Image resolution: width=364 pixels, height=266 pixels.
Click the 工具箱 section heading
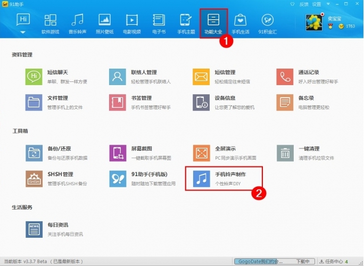click(x=20, y=131)
